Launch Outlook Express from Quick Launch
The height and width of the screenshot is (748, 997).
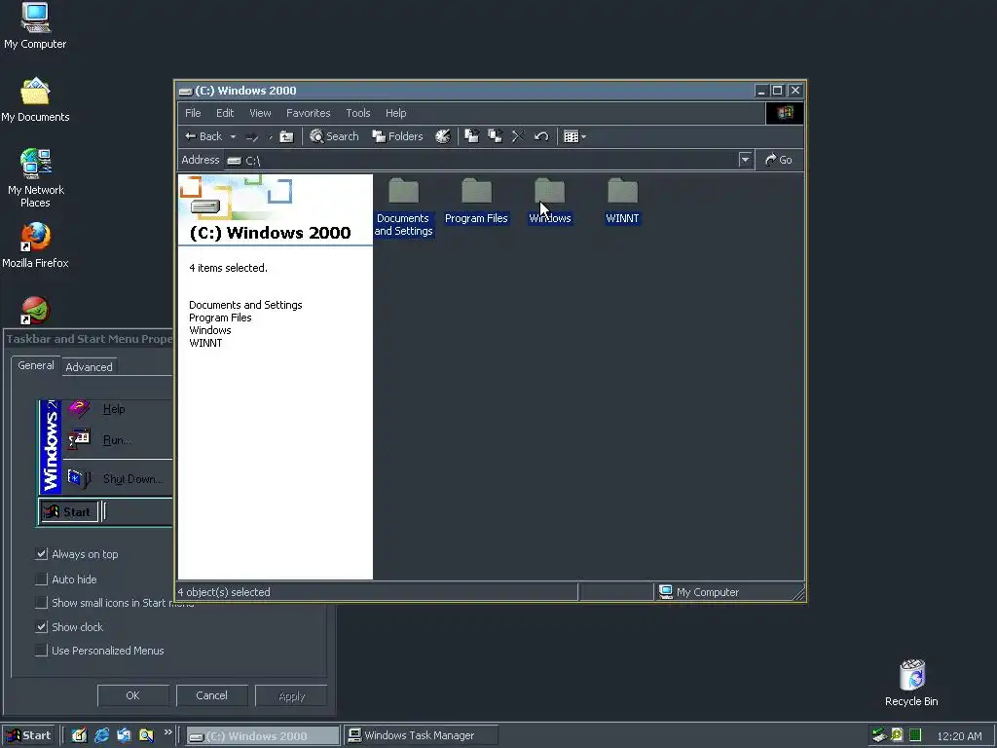(124, 735)
